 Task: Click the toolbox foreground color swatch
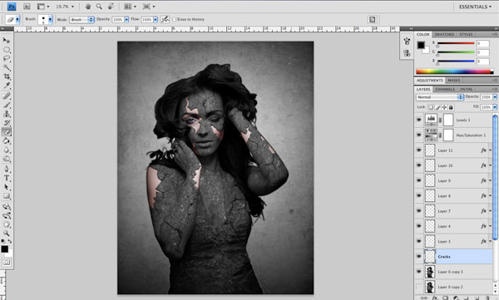(4, 249)
